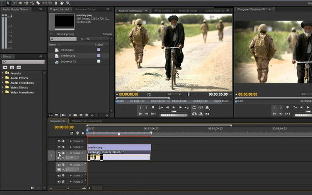Click Set Out Point in Source monitor
312x195 pixels.
(147, 108)
